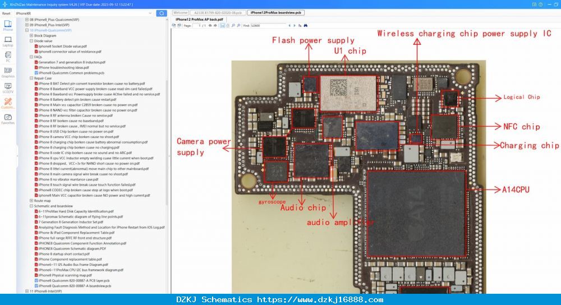561x305 pixels.
Task: Expand the Block Diagram folder
Action: tap(31, 36)
